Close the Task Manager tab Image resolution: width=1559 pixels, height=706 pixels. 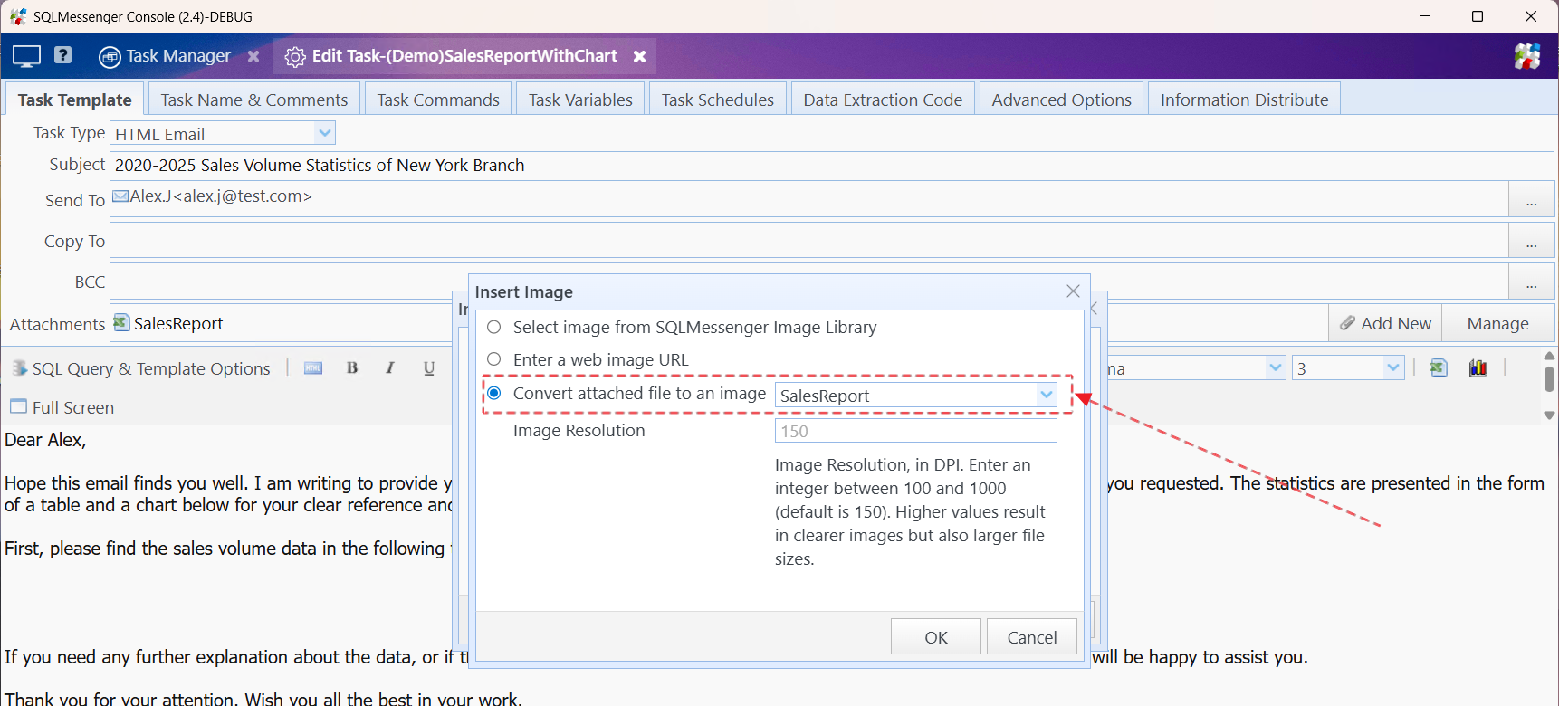coord(253,56)
